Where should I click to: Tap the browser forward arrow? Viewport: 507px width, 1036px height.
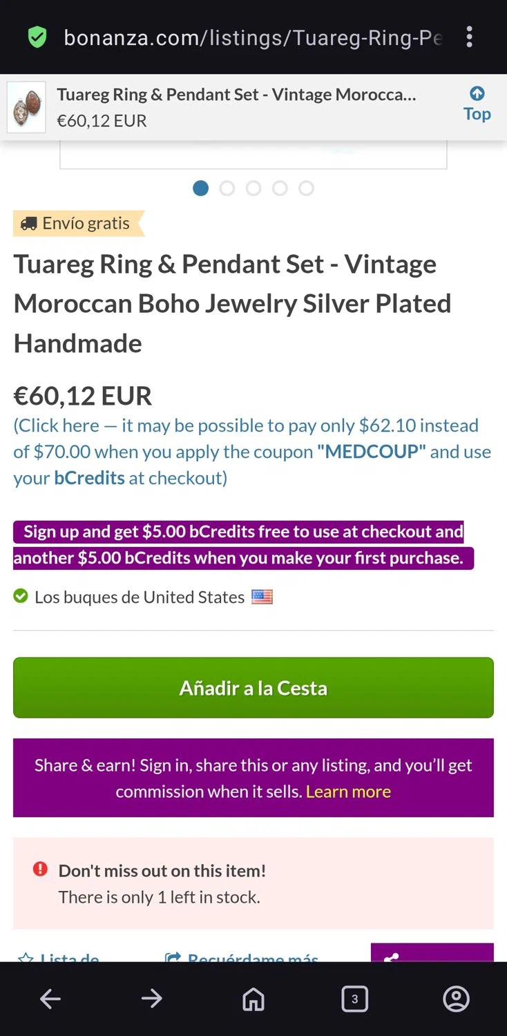pos(152,999)
